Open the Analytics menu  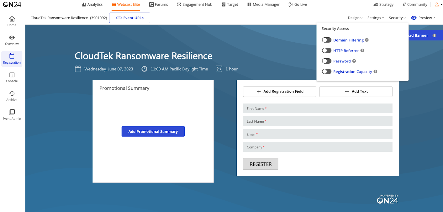pos(92,4)
